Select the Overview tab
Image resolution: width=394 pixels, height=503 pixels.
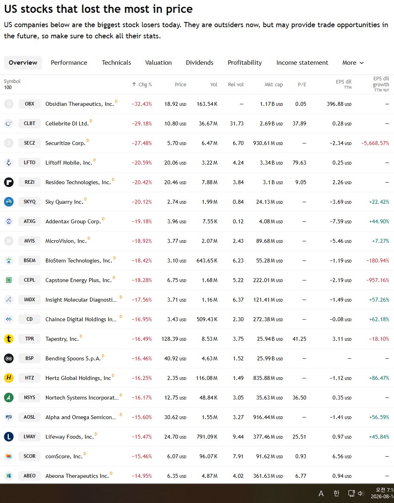tap(23, 63)
